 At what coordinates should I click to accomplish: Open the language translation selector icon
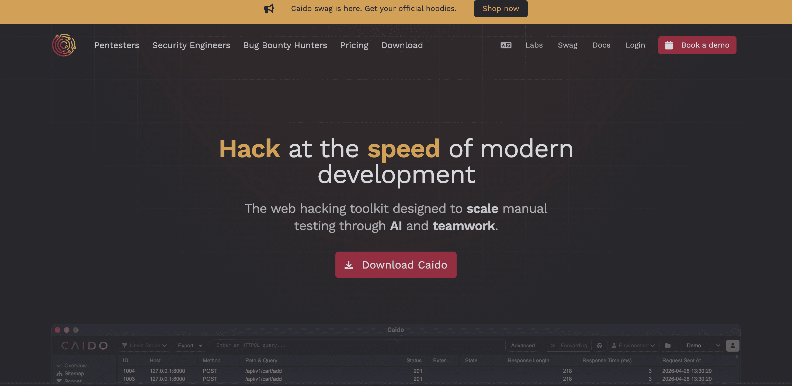[x=506, y=45]
